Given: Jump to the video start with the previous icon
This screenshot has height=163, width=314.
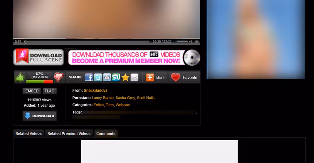Looking at the screenshot, I should click(x=16, y=42).
